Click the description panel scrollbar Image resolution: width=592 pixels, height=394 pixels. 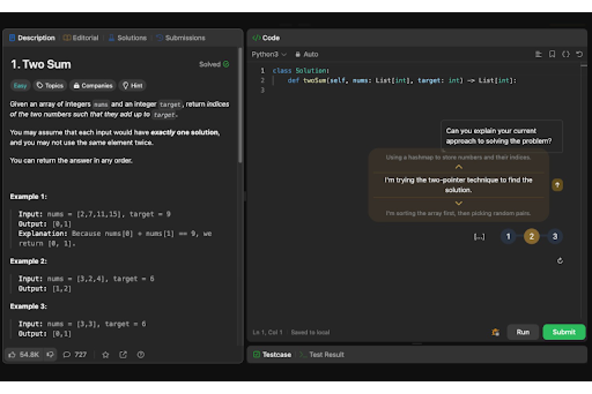click(240, 105)
